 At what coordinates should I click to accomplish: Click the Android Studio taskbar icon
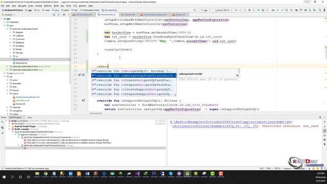point(188,174)
